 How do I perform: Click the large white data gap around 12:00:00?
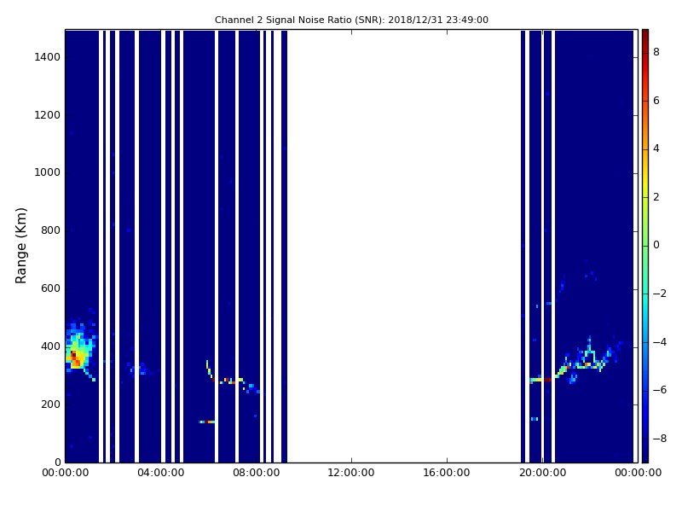point(403,246)
